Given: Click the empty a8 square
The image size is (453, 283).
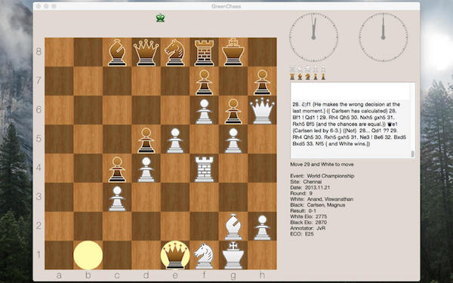Looking at the screenshot, I should pyautogui.click(x=59, y=52).
